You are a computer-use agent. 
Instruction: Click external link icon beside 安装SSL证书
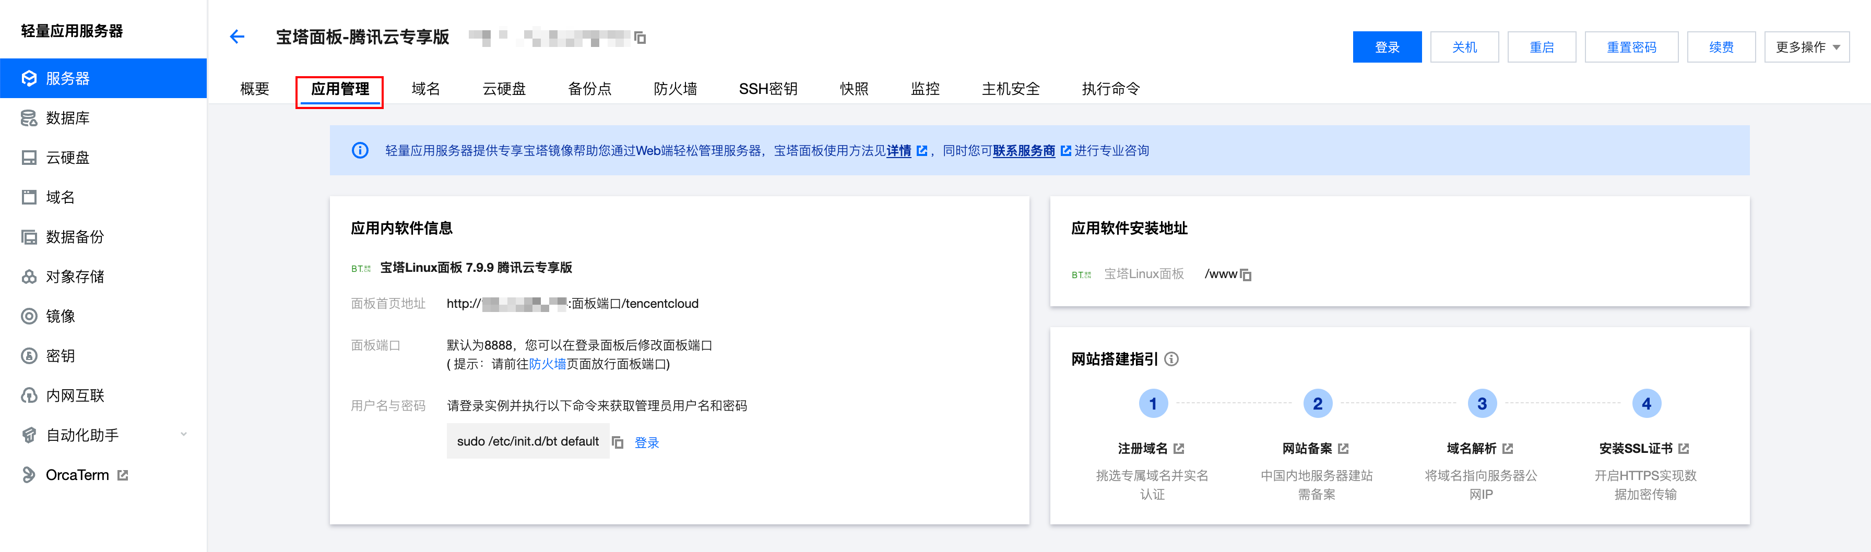[x=1684, y=449]
